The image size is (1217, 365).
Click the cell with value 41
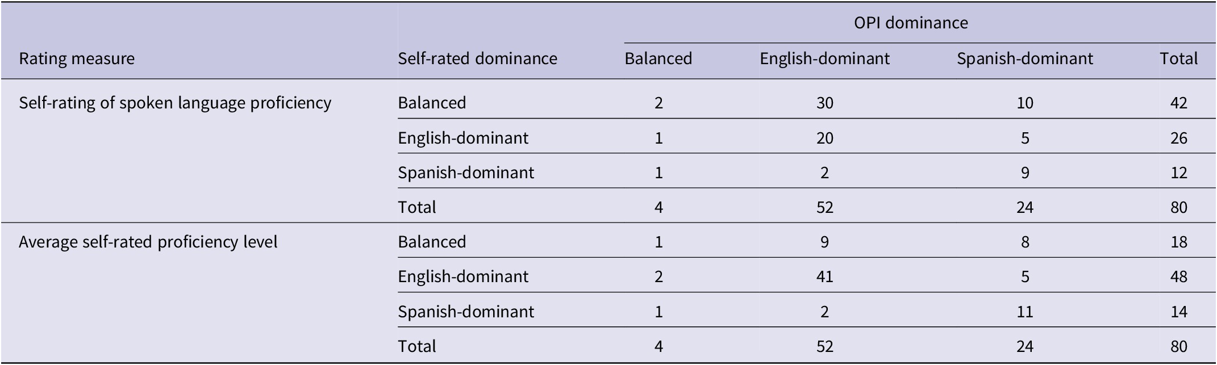tap(824, 276)
